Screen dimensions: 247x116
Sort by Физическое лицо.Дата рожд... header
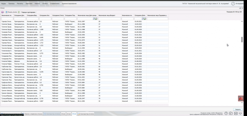pyautogui.click(x=87, y=15)
